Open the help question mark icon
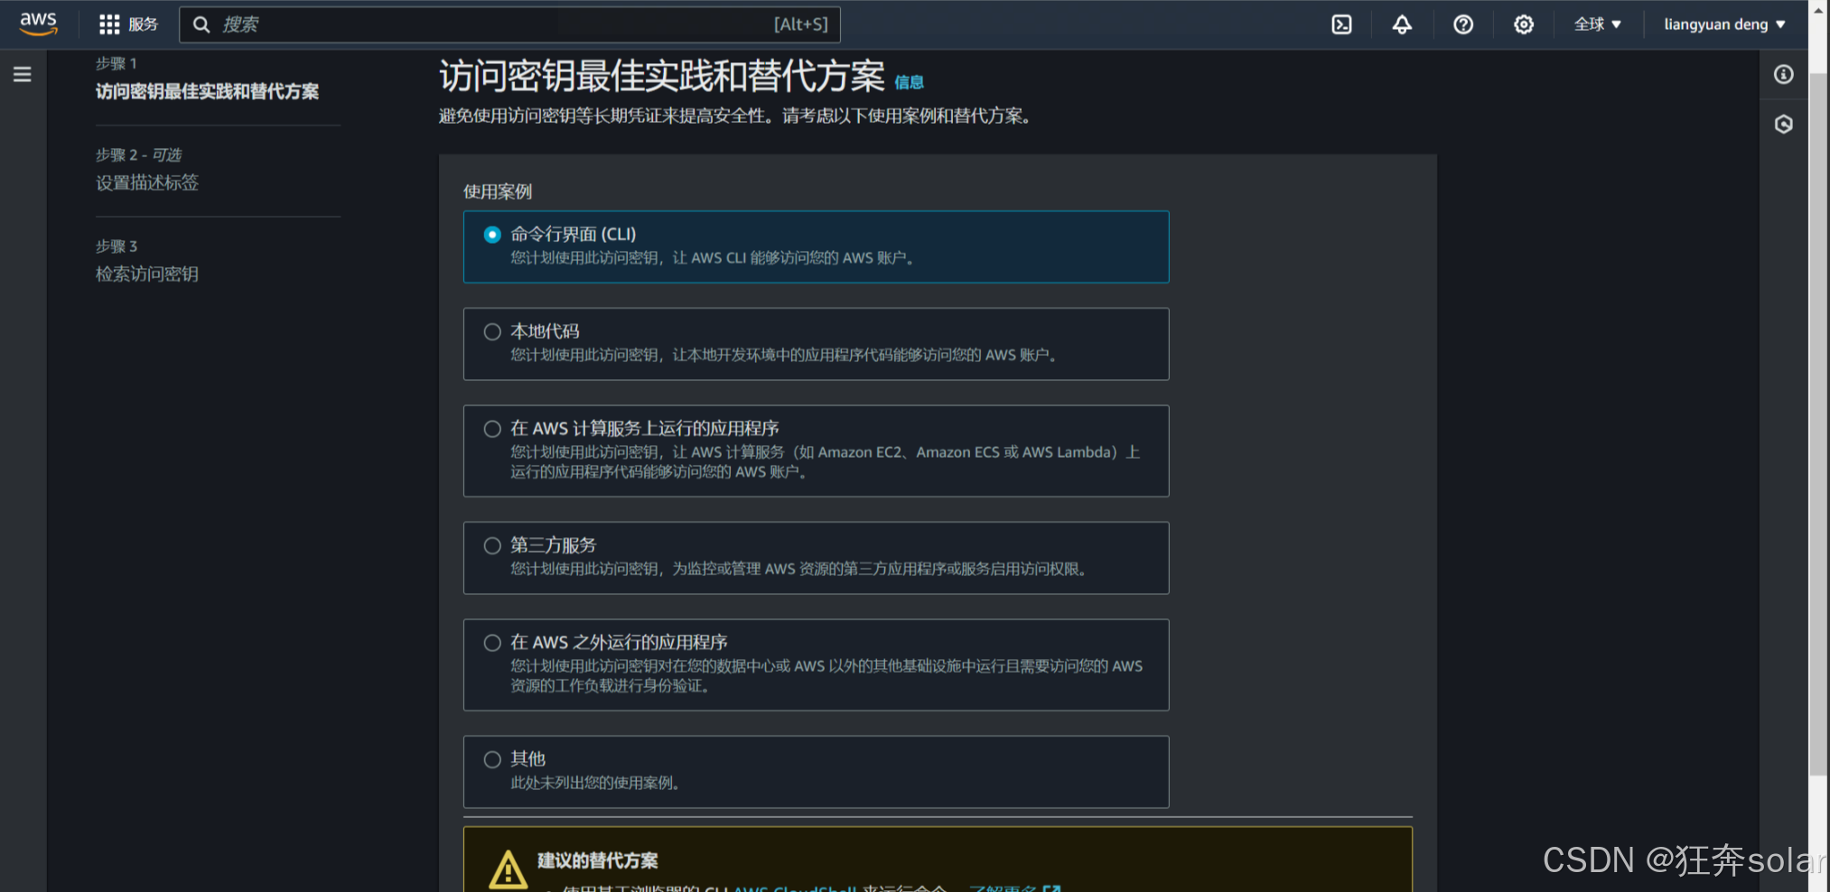Screen dimensions: 1830x892 (x=1463, y=24)
